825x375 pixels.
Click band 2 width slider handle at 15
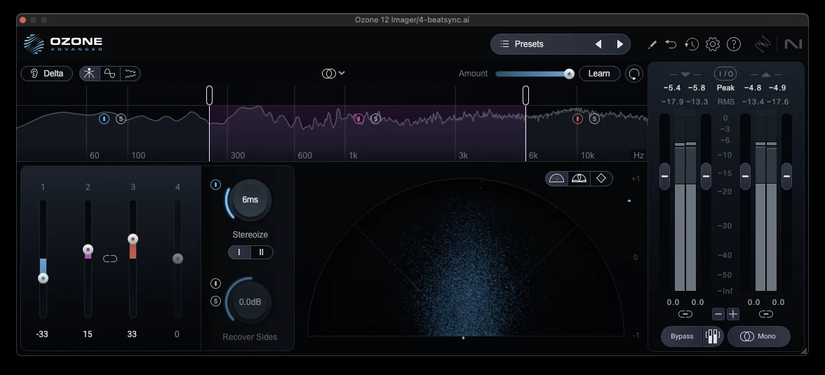[88, 250]
